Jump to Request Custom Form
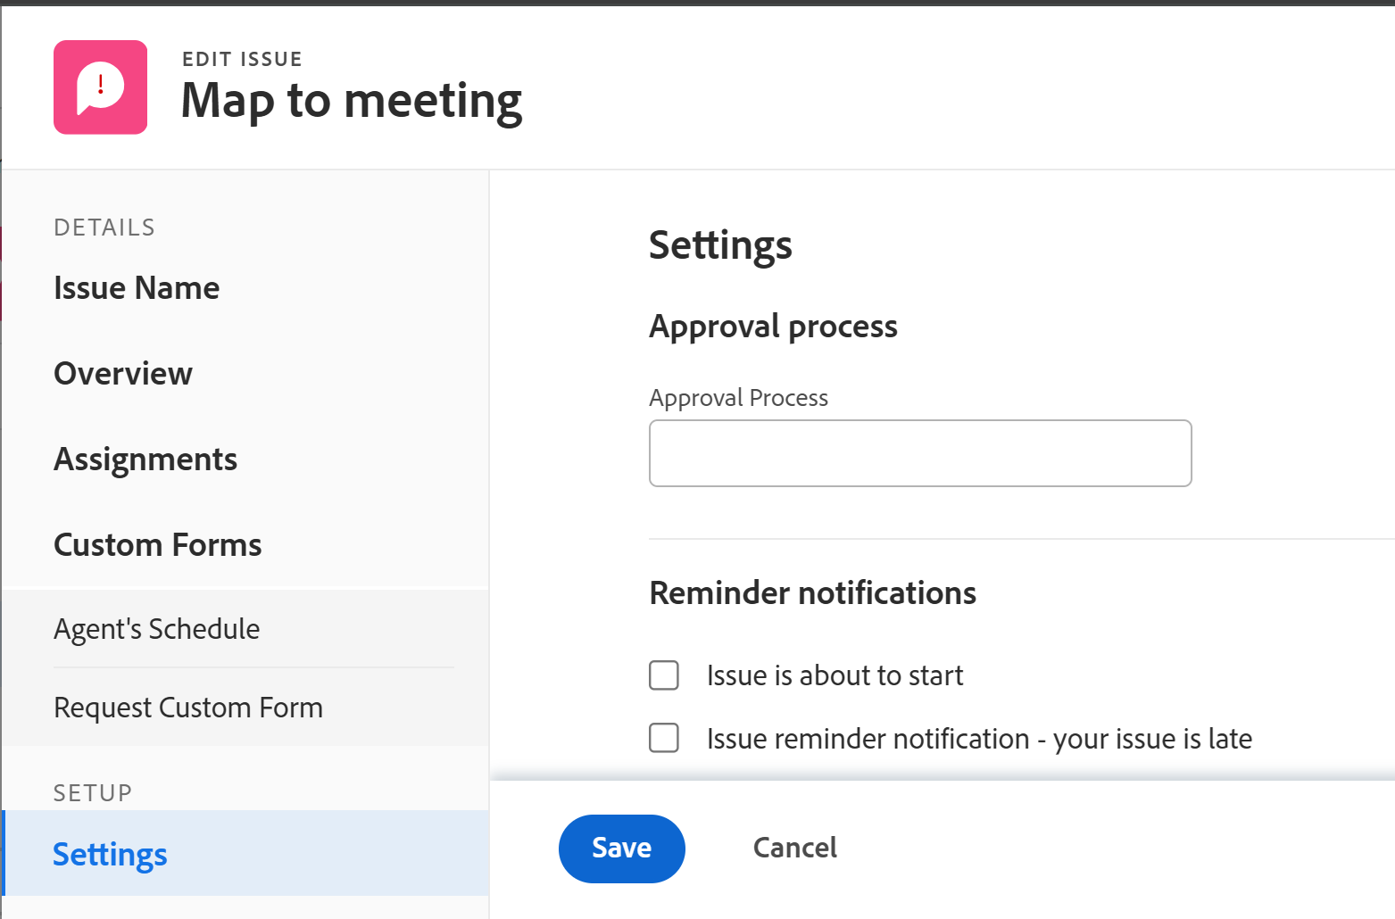 coord(188,708)
